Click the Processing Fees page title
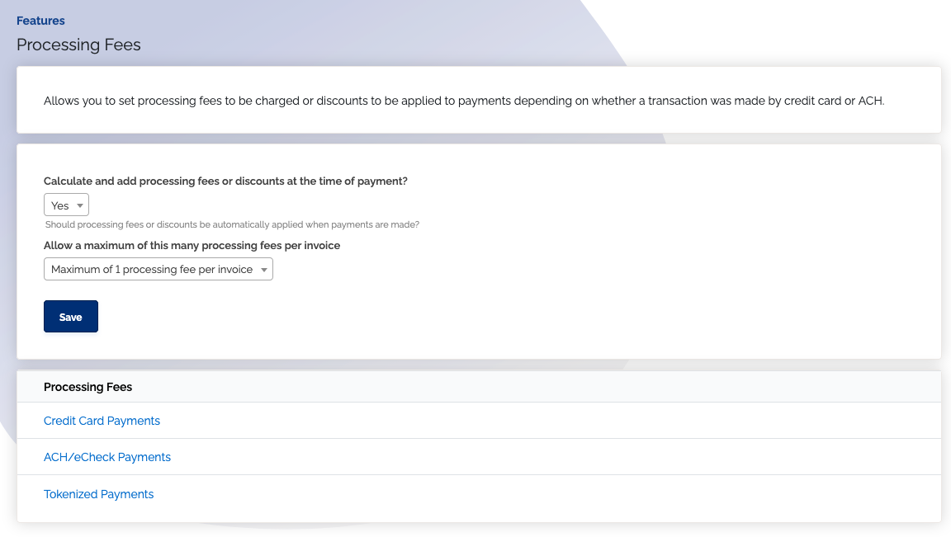951x537 pixels. tap(78, 45)
